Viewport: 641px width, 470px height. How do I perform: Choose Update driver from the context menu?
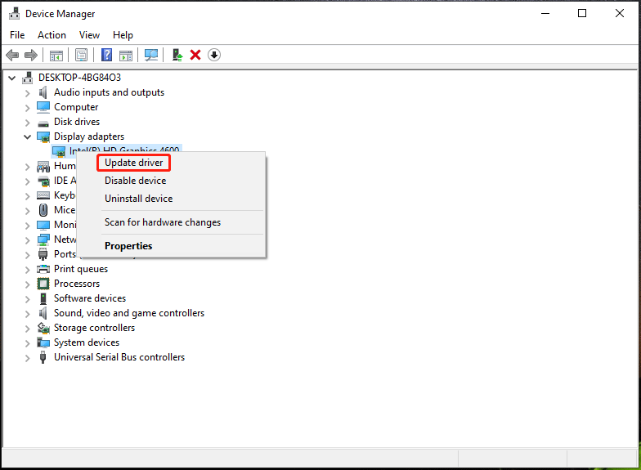[x=134, y=163]
